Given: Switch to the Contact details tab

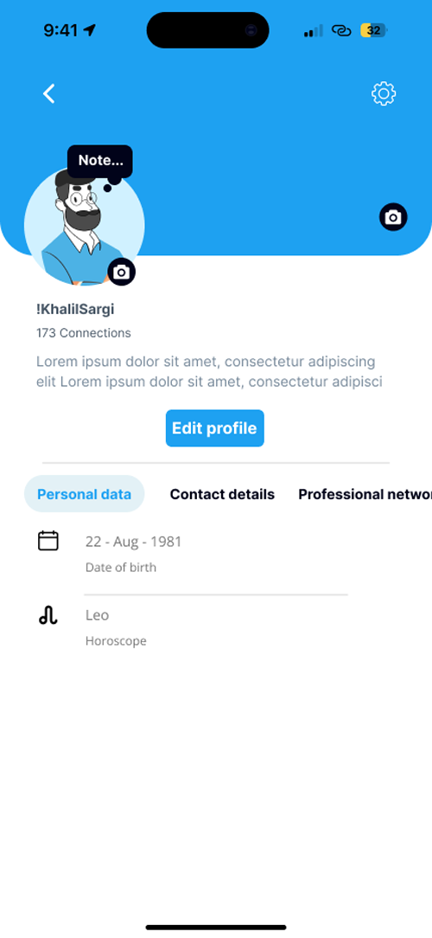Looking at the screenshot, I should point(222,494).
